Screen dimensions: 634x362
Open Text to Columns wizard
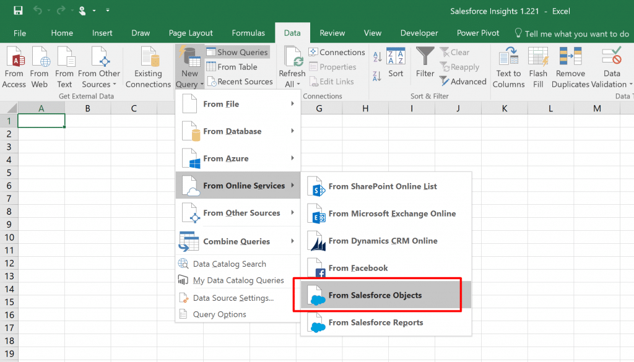point(509,67)
